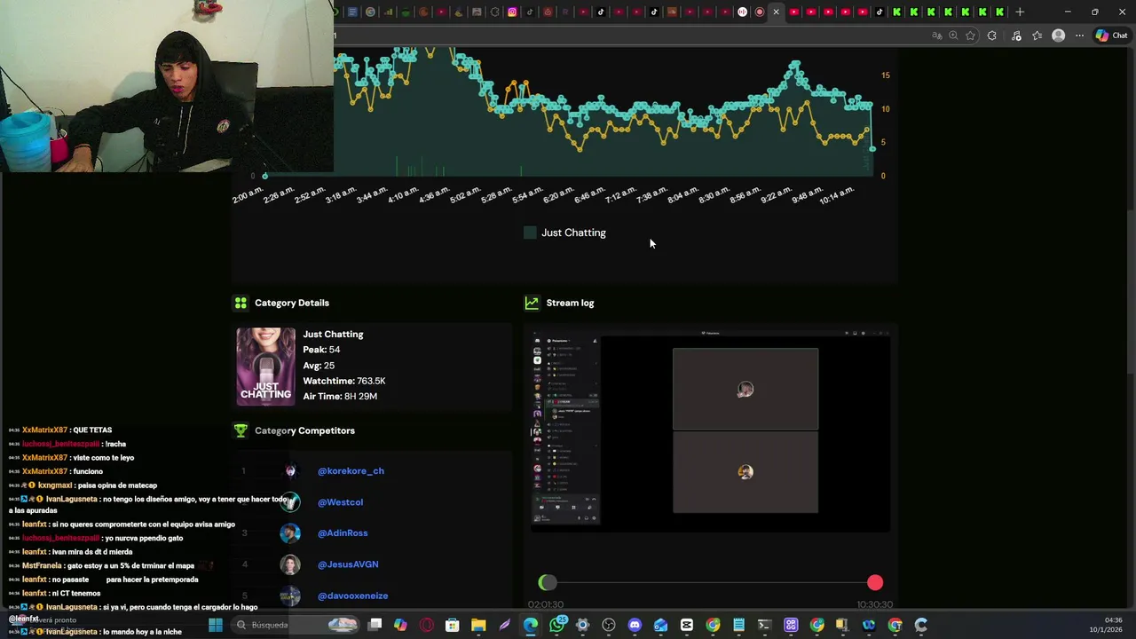Open the Windows Start menu

[215, 625]
